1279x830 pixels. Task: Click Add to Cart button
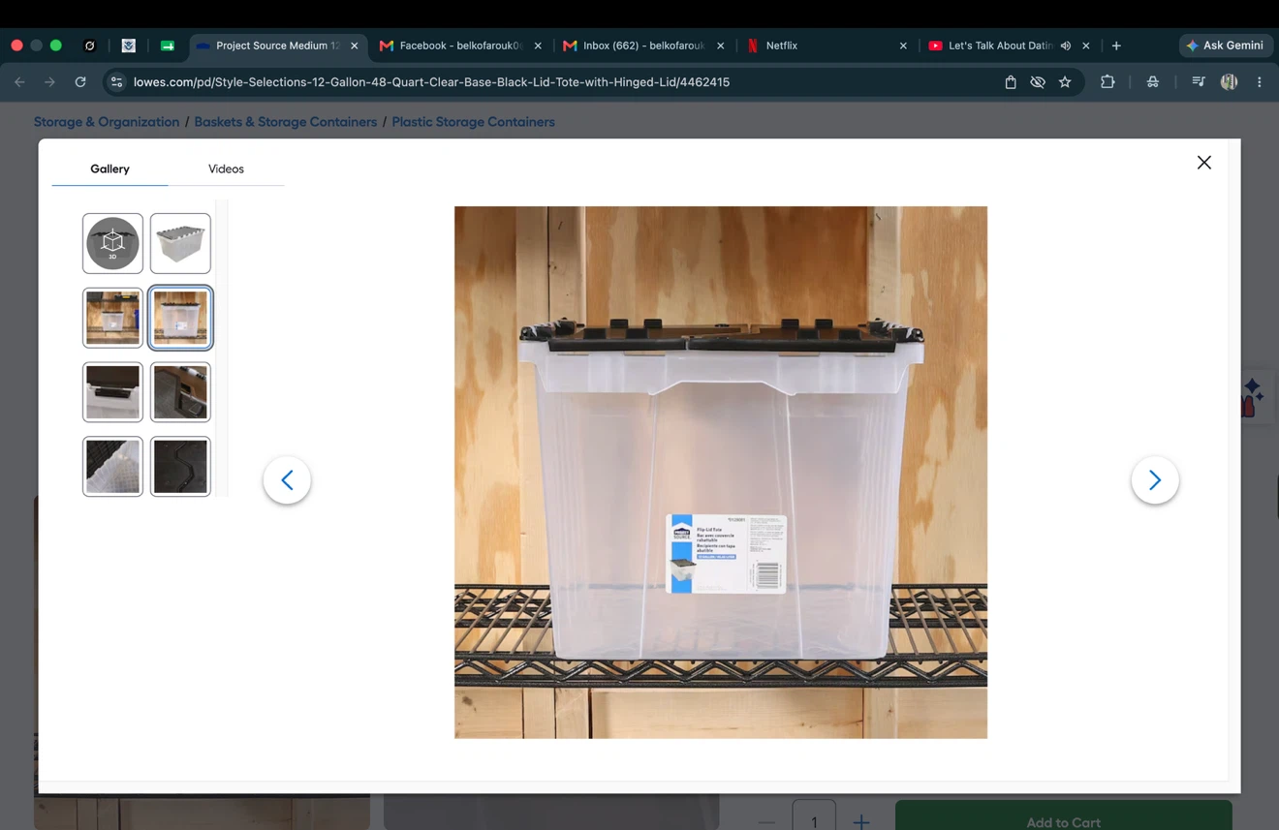[1063, 816]
